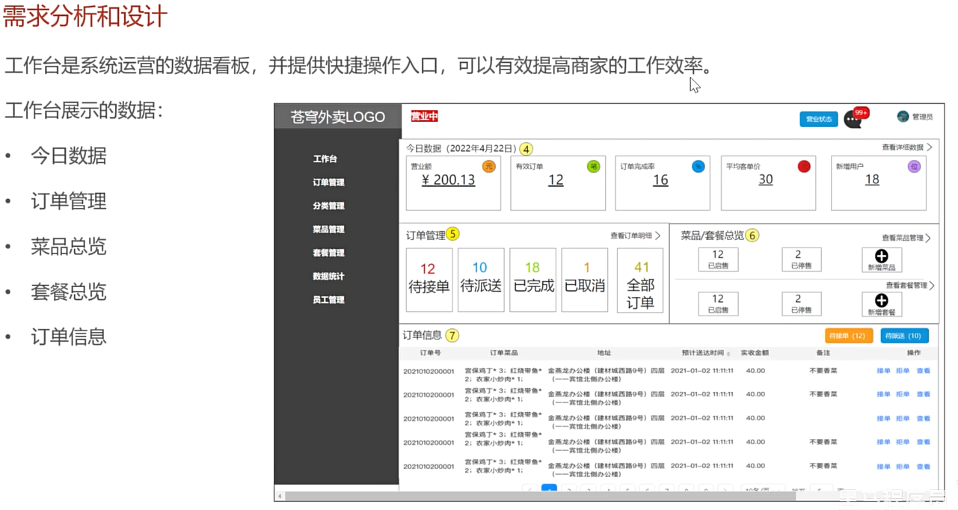958x510 pixels.
Task: Click 接单 link in top order row
Action: coord(883,371)
